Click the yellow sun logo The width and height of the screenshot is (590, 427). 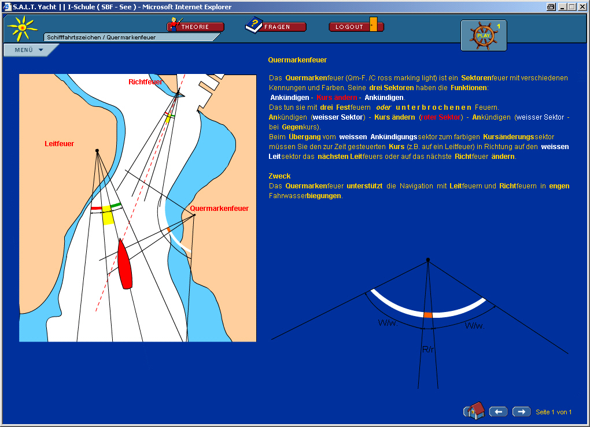click(22, 28)
